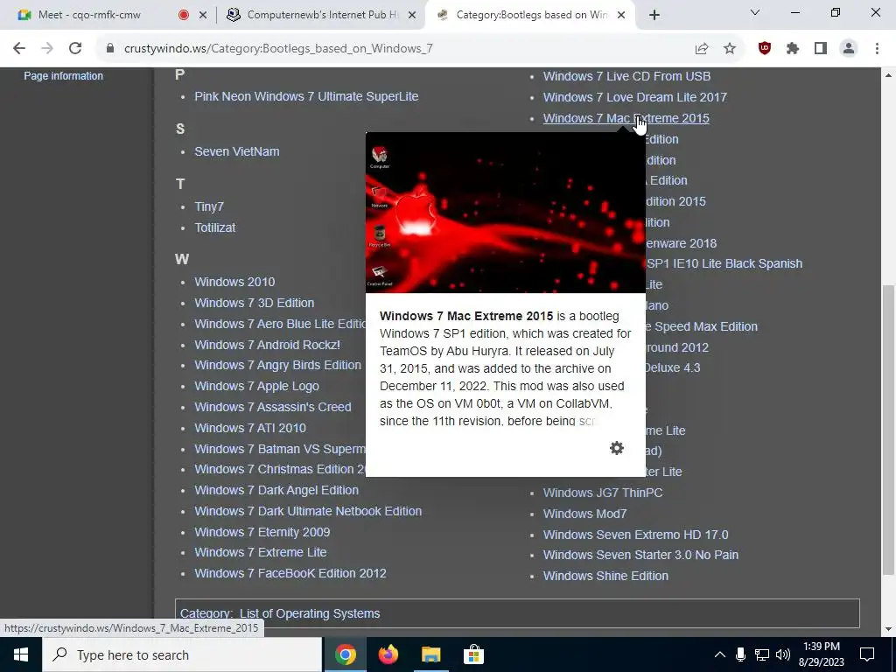Go back to the previous page
This screenshot has width=896, height=672.
click(19, 49)
